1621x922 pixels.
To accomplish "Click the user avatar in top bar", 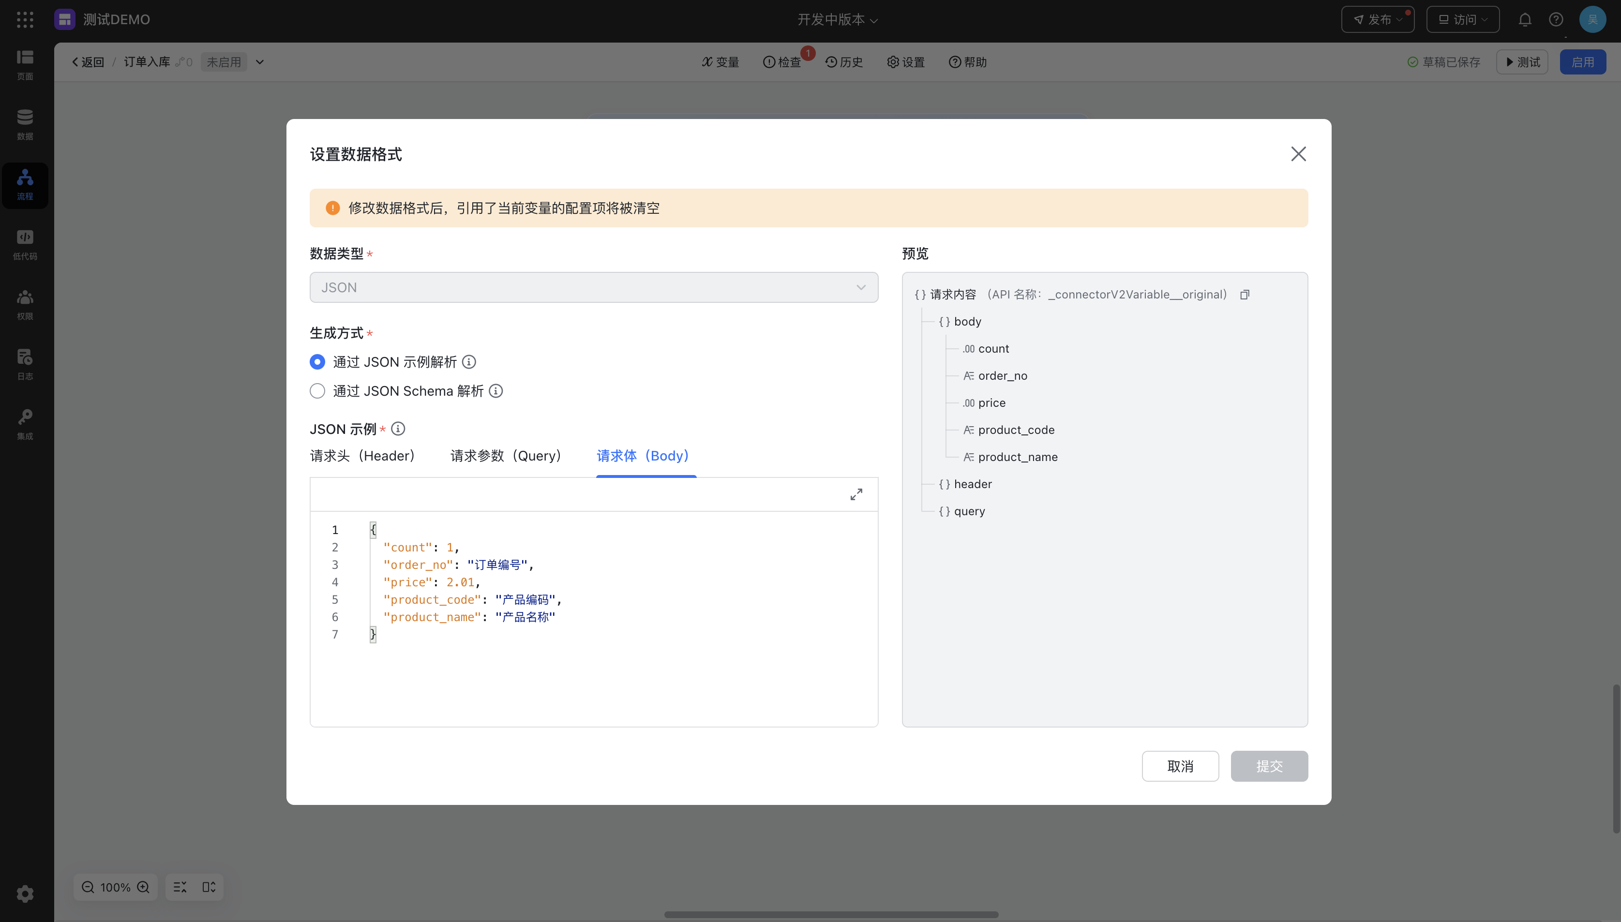I will [x=1592, y=20].
